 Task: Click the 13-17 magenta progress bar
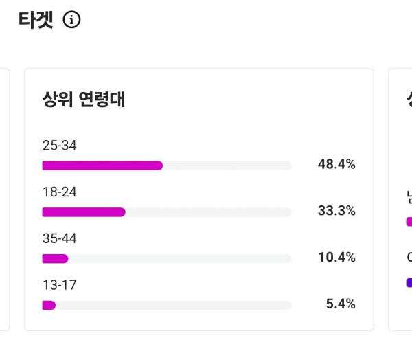[x=49, y=305]
